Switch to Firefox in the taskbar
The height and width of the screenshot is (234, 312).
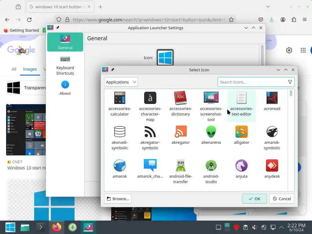pyautogui.click(x=56, y=227)
